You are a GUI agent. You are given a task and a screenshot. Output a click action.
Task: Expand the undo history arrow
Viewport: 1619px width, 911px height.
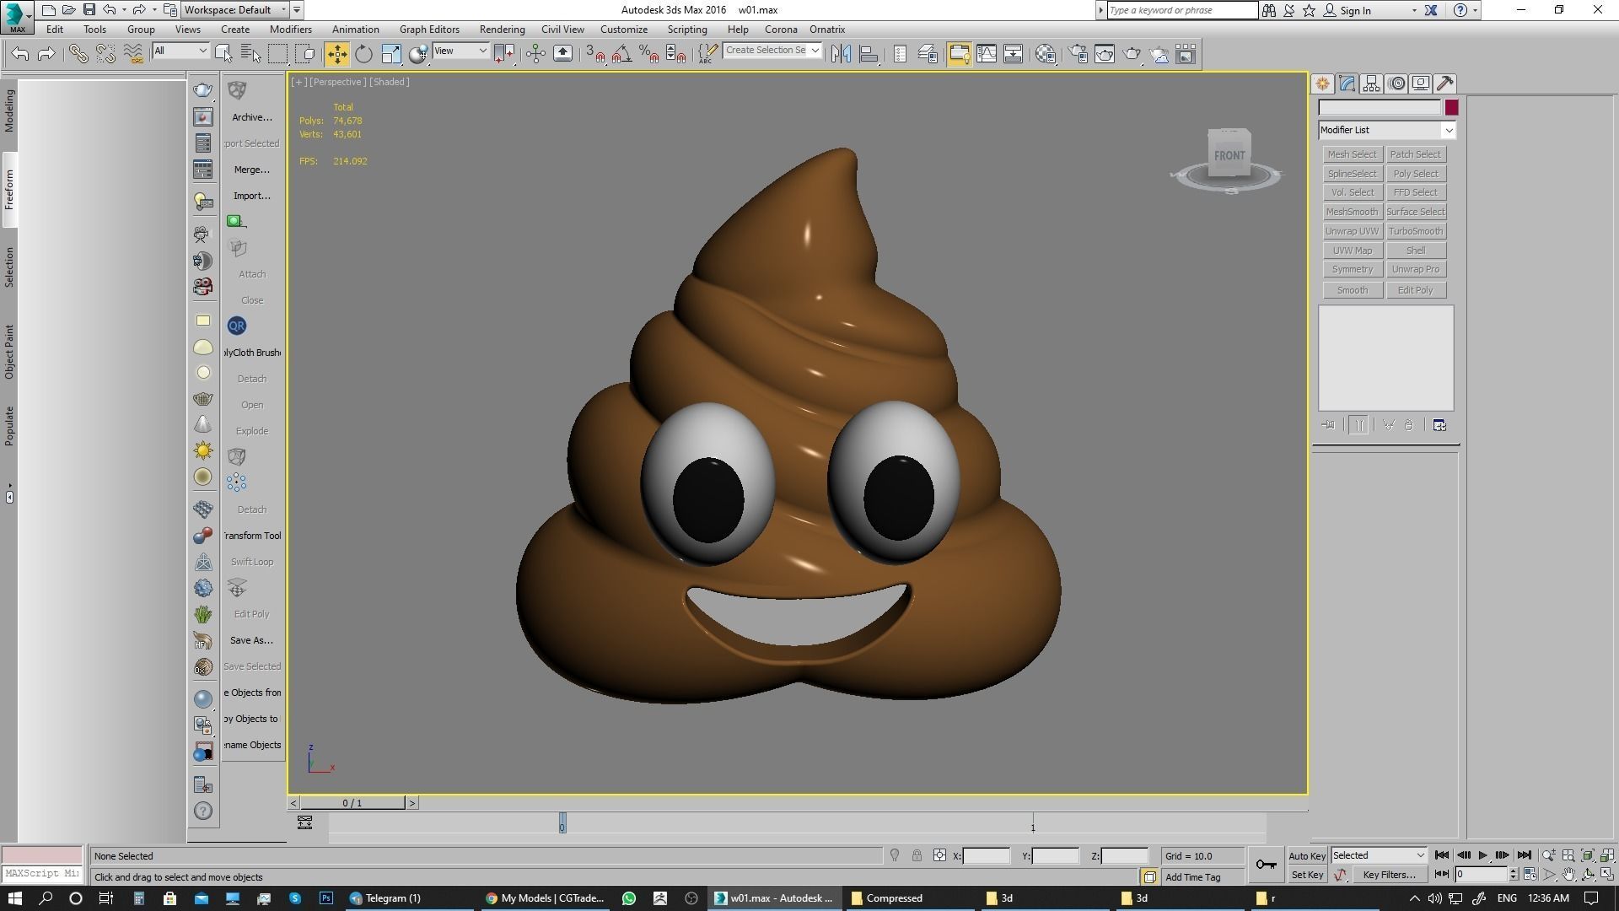click(x=125, y=10)
